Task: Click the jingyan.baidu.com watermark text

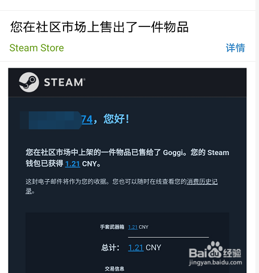Action: click(215, 262)
